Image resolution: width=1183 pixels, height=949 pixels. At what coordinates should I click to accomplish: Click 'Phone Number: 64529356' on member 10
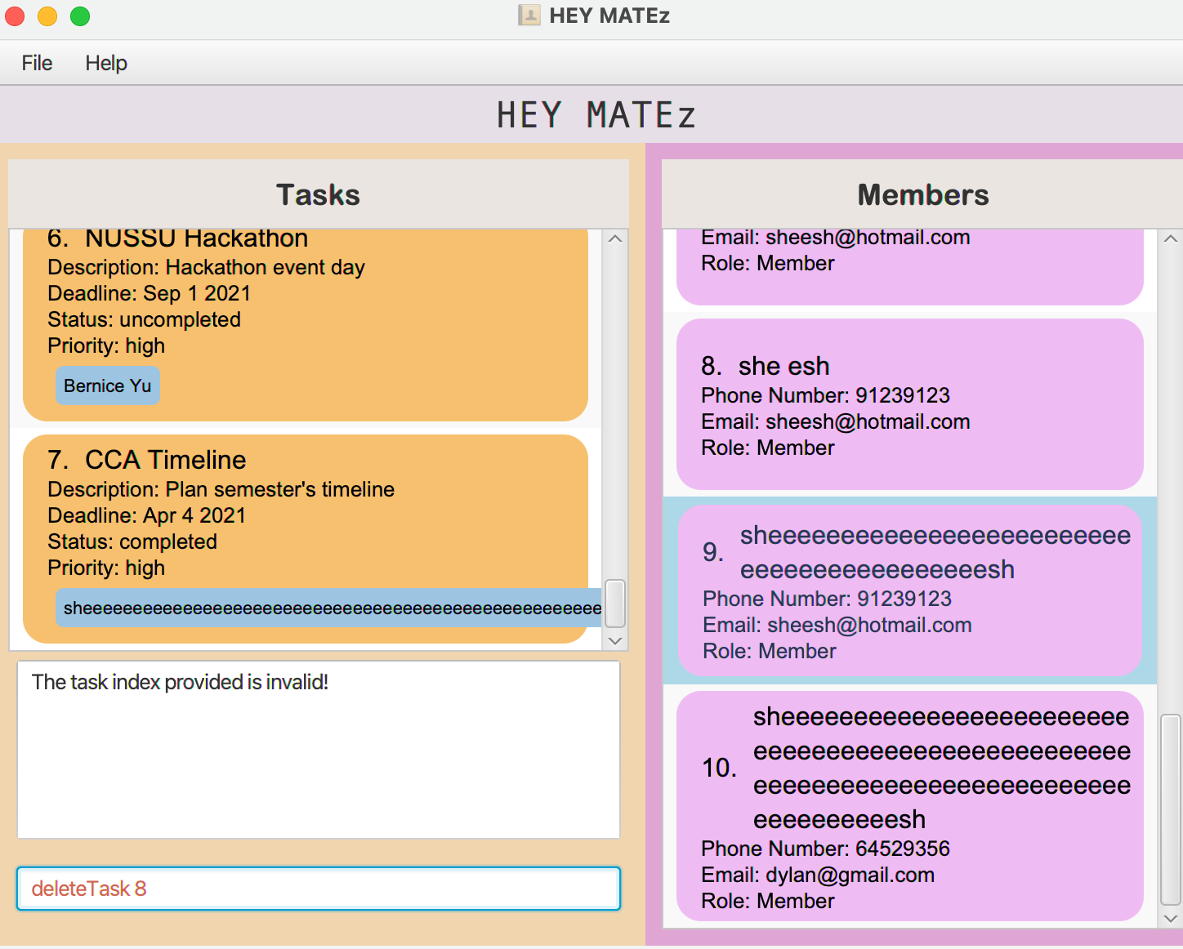pyautogui.click(x=825, y=849)
